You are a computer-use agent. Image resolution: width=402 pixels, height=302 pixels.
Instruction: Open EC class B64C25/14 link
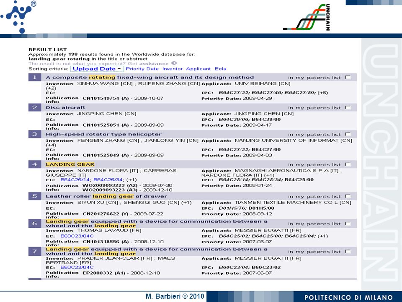coord(75,180)
